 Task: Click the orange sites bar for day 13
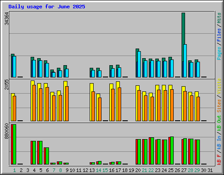[93, 106]
